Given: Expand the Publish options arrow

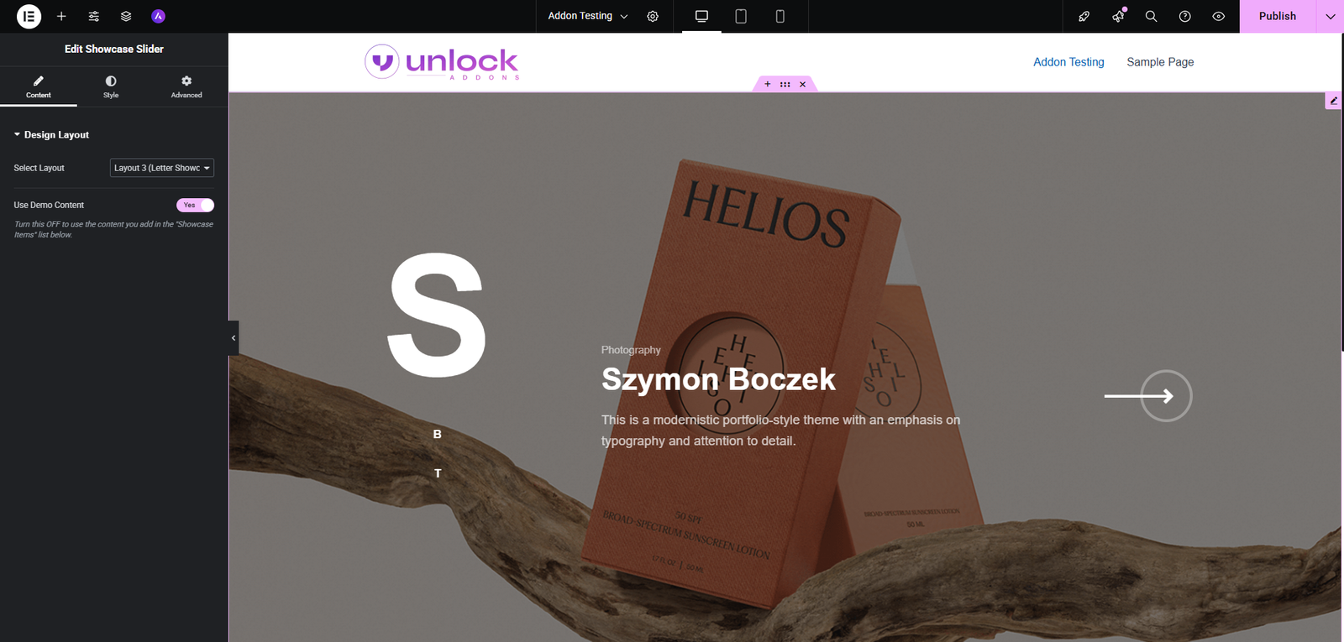Looking at the screenshot, I should (1330, 16).
